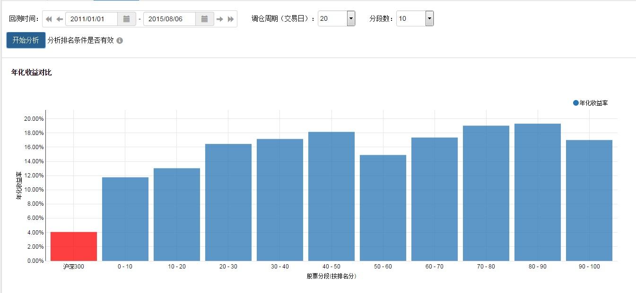Click the right arrow to shift dates forward

click(x=219, y=18)
